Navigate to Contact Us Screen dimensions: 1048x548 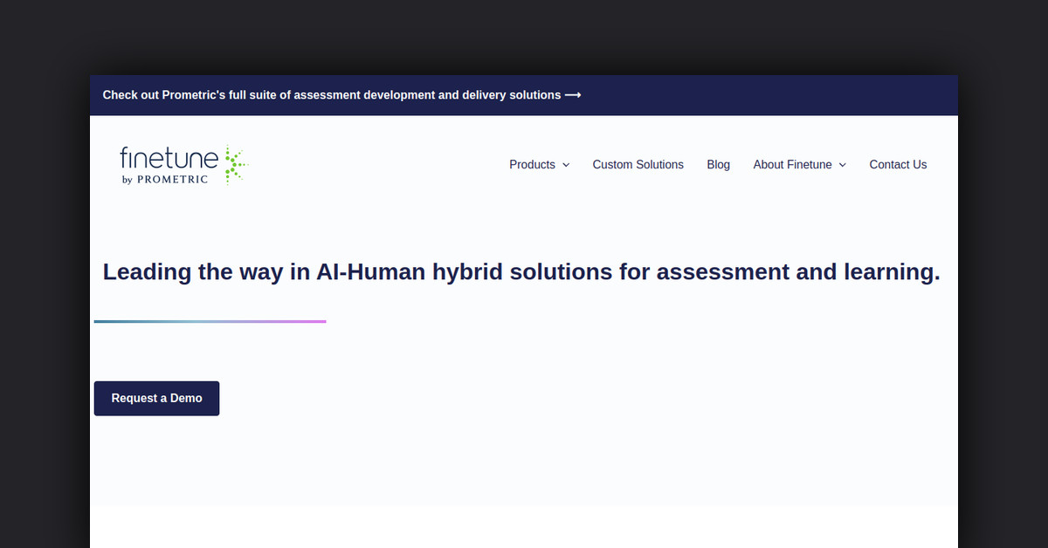[898, 165]
